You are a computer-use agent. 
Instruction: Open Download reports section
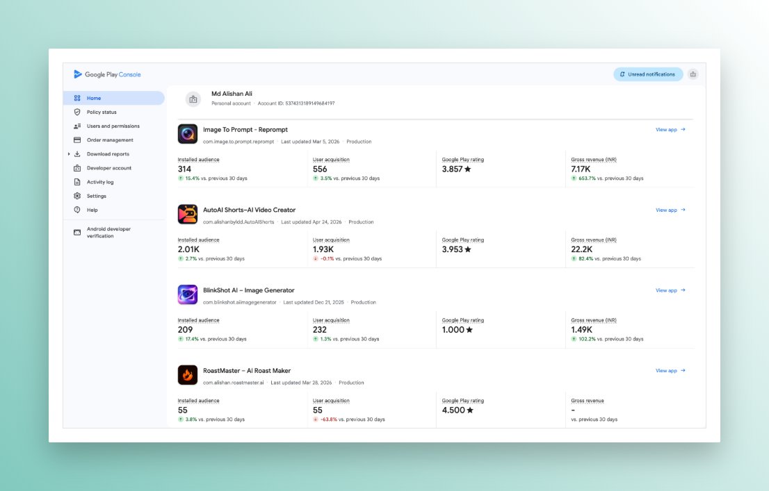[x=108, y=154]
